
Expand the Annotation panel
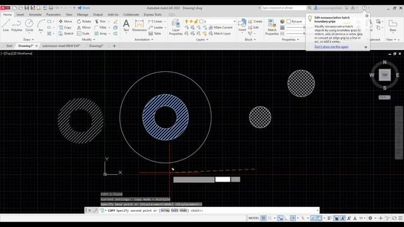point(144,40)
